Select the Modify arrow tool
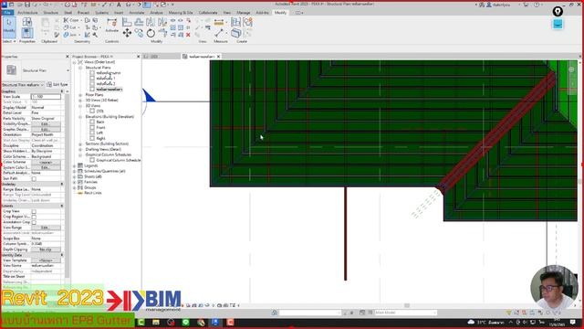Image resolution: width=584 pixels, height=329 pixels. [x=9, y=27]
